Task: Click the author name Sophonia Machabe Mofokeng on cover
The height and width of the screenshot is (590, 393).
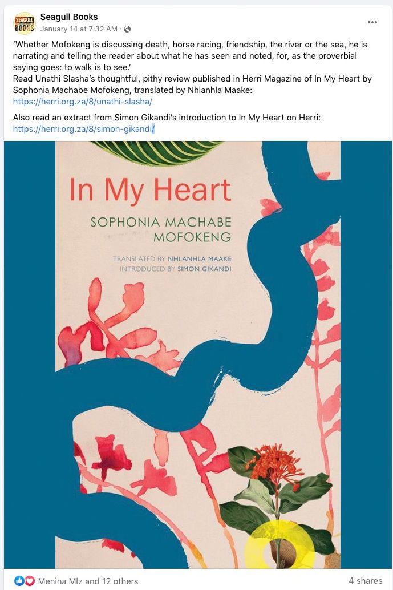Action: 161,229
